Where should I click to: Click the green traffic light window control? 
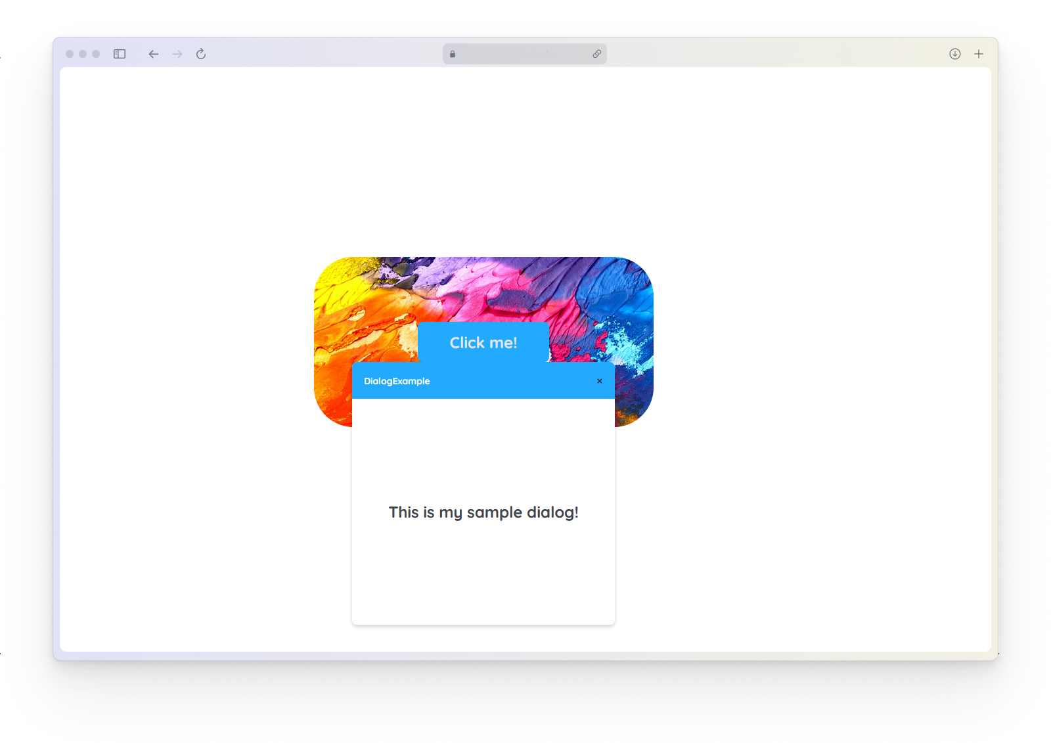[95, 54]
